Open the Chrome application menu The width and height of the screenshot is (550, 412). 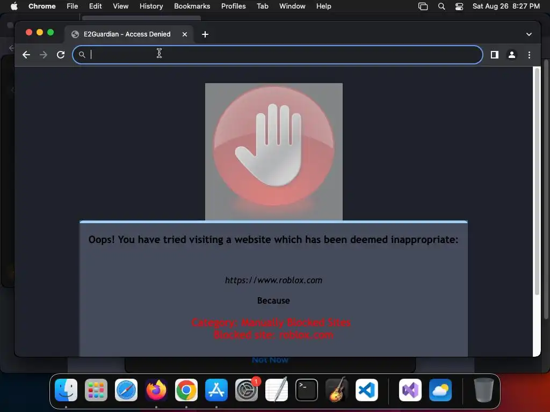[42, 6]
